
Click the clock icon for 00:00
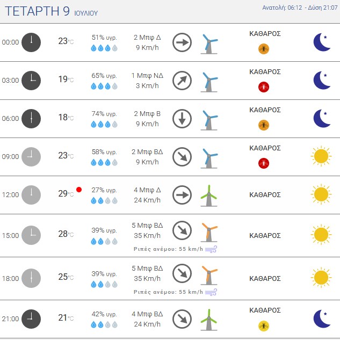click(31, 42)
